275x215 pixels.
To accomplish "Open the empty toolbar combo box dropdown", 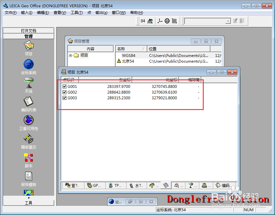I will pyautogui.click(x=228, y=21).
